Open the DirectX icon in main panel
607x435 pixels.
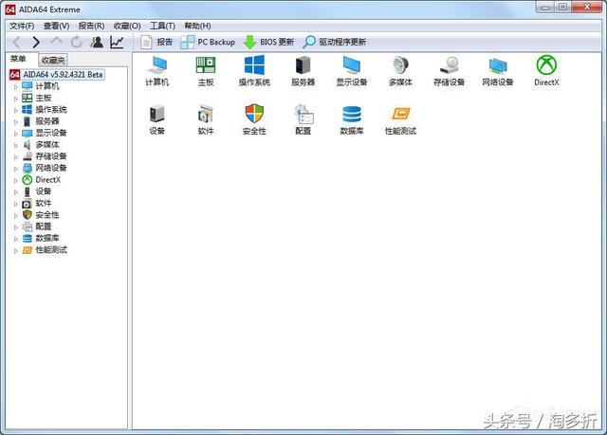point(546,66)
